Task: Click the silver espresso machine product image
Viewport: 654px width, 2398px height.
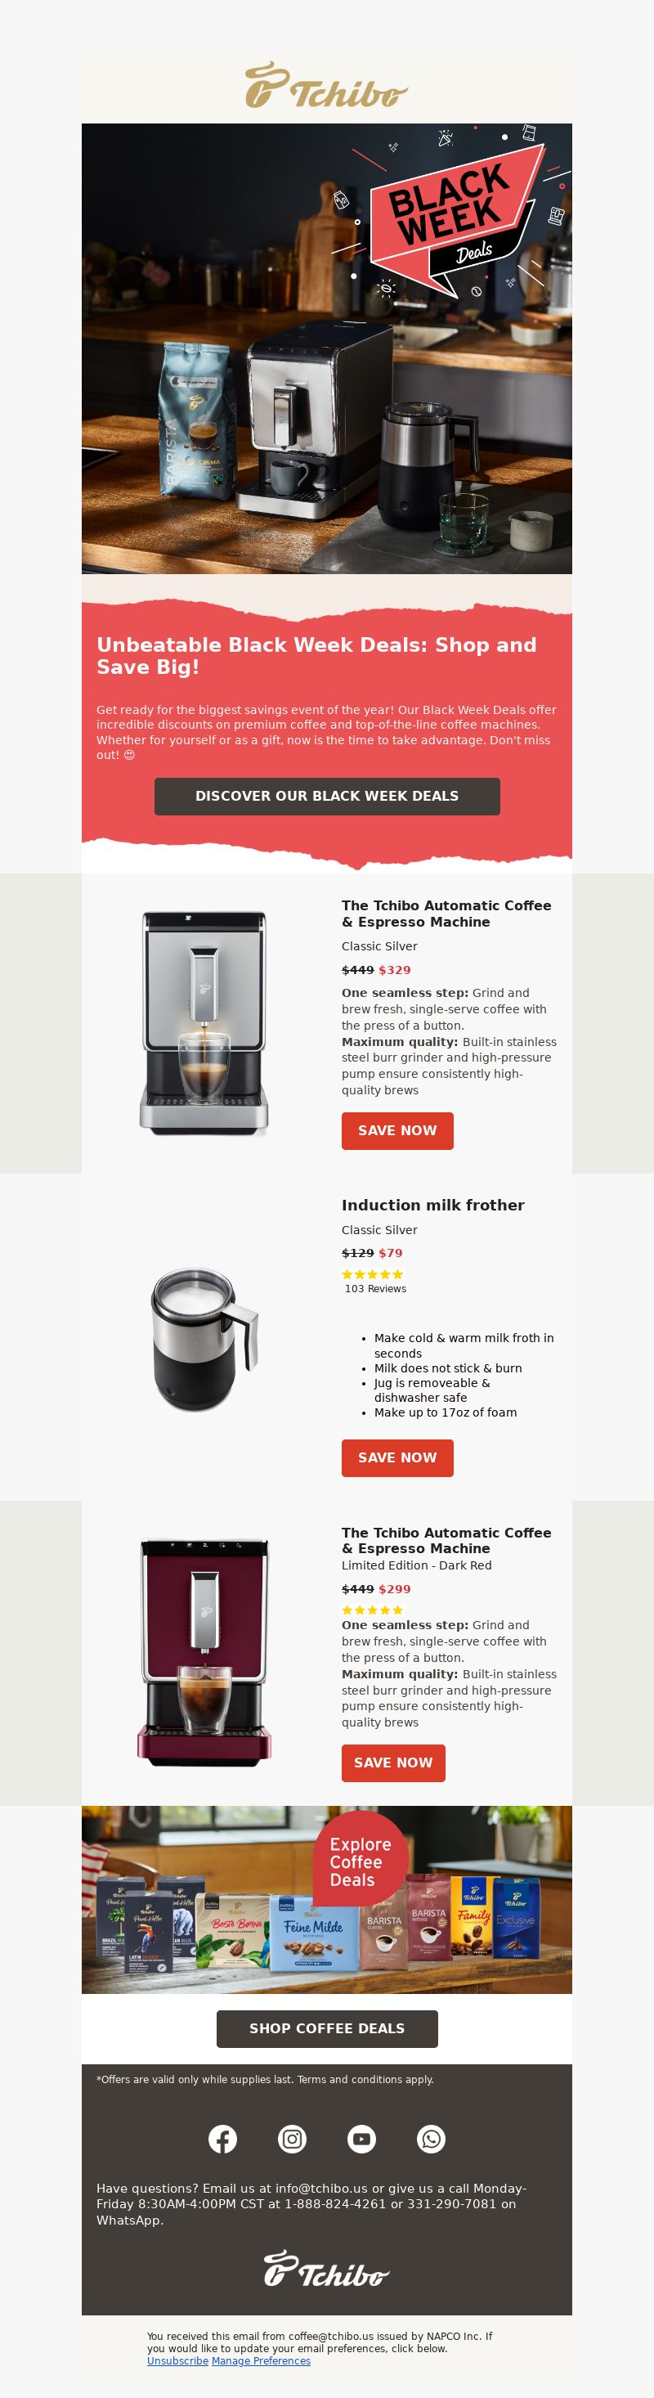Action: pos(204,1023)
